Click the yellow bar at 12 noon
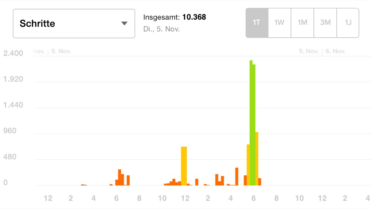This screenshot has width=371, height=209. [184, 166]
